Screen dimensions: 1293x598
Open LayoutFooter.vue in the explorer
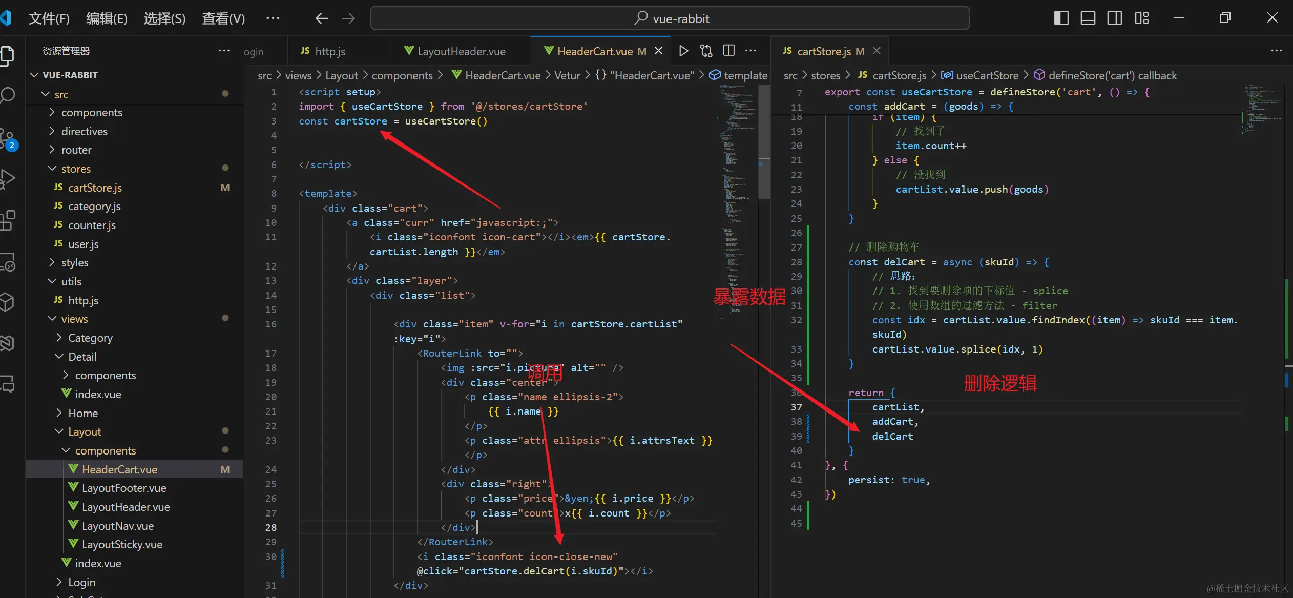tap(124, 488)
